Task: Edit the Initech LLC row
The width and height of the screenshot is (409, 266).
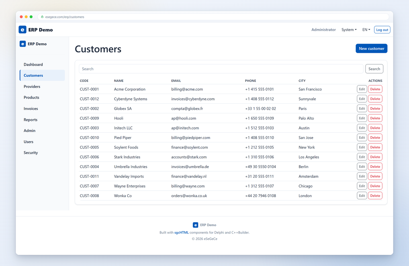Action: 362,128
